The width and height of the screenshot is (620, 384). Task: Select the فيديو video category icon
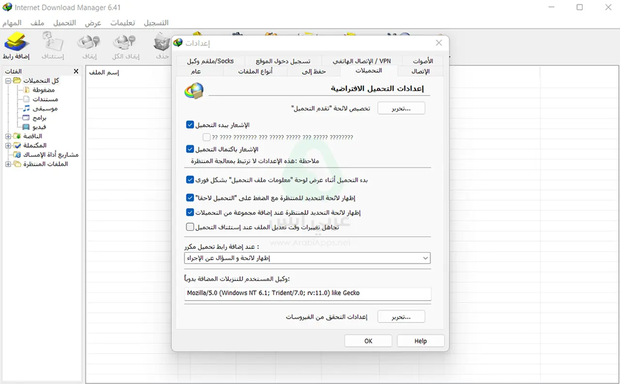27,127
